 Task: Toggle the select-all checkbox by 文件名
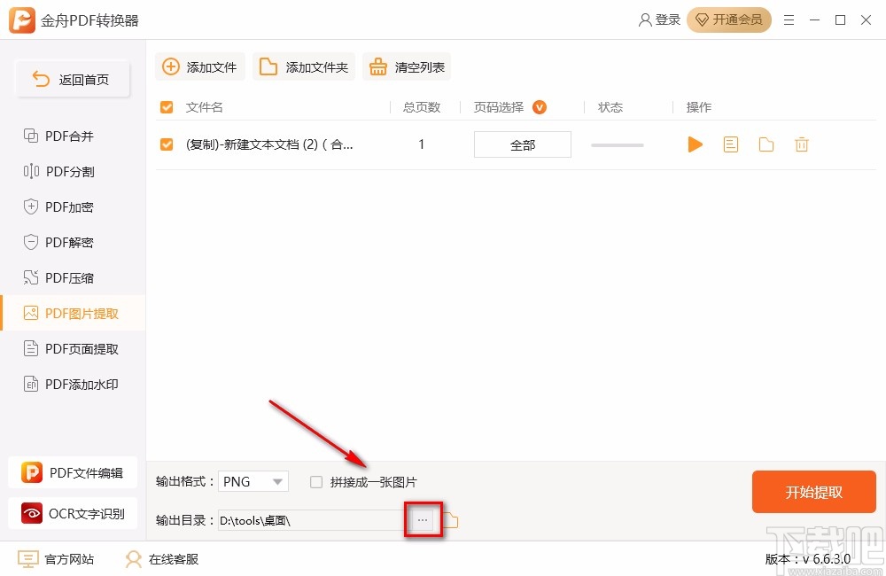(x=167, y=107)
